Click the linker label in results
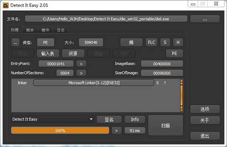The image size is (227, 147). 22,83
